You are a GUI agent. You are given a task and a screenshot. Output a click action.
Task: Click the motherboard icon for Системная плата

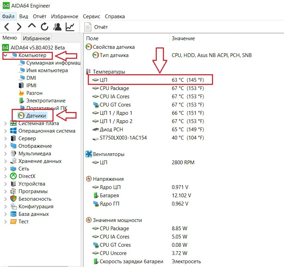pyautogui.click(x=13, y=123)
